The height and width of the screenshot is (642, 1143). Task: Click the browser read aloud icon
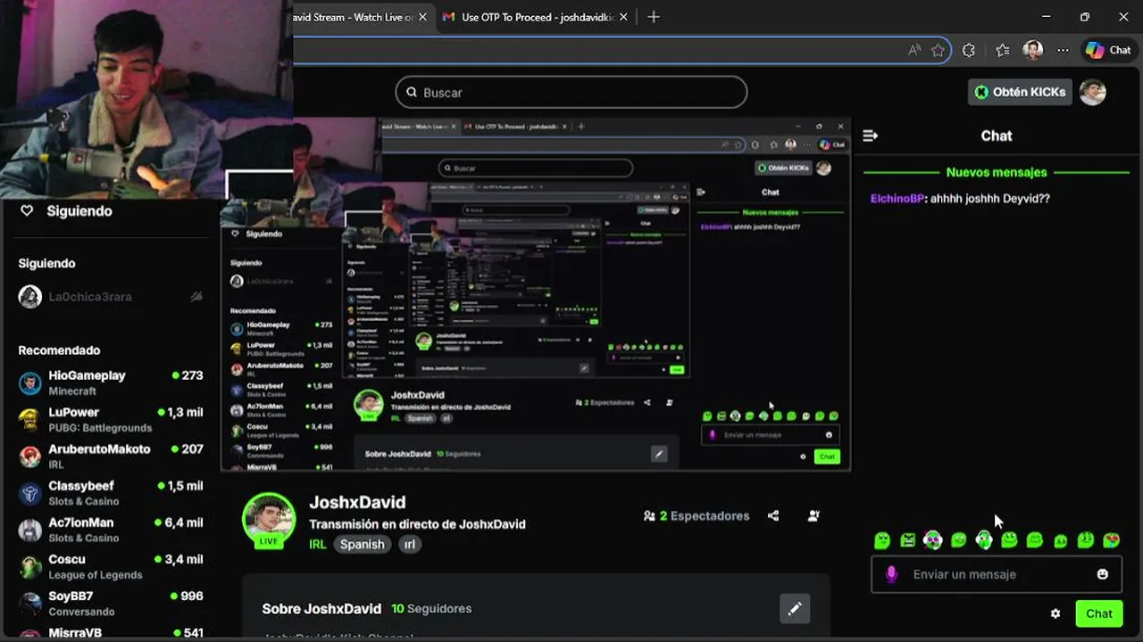[x=914, y=51]
